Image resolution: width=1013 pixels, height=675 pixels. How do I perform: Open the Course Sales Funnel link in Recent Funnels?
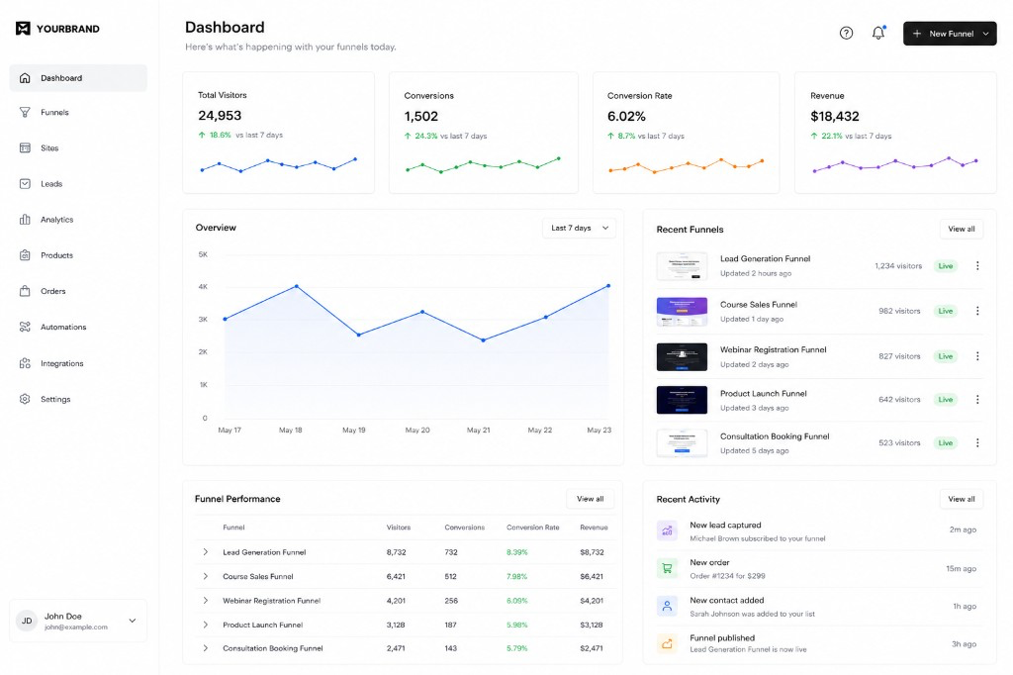pyautogui.click(x=759, y=305)
